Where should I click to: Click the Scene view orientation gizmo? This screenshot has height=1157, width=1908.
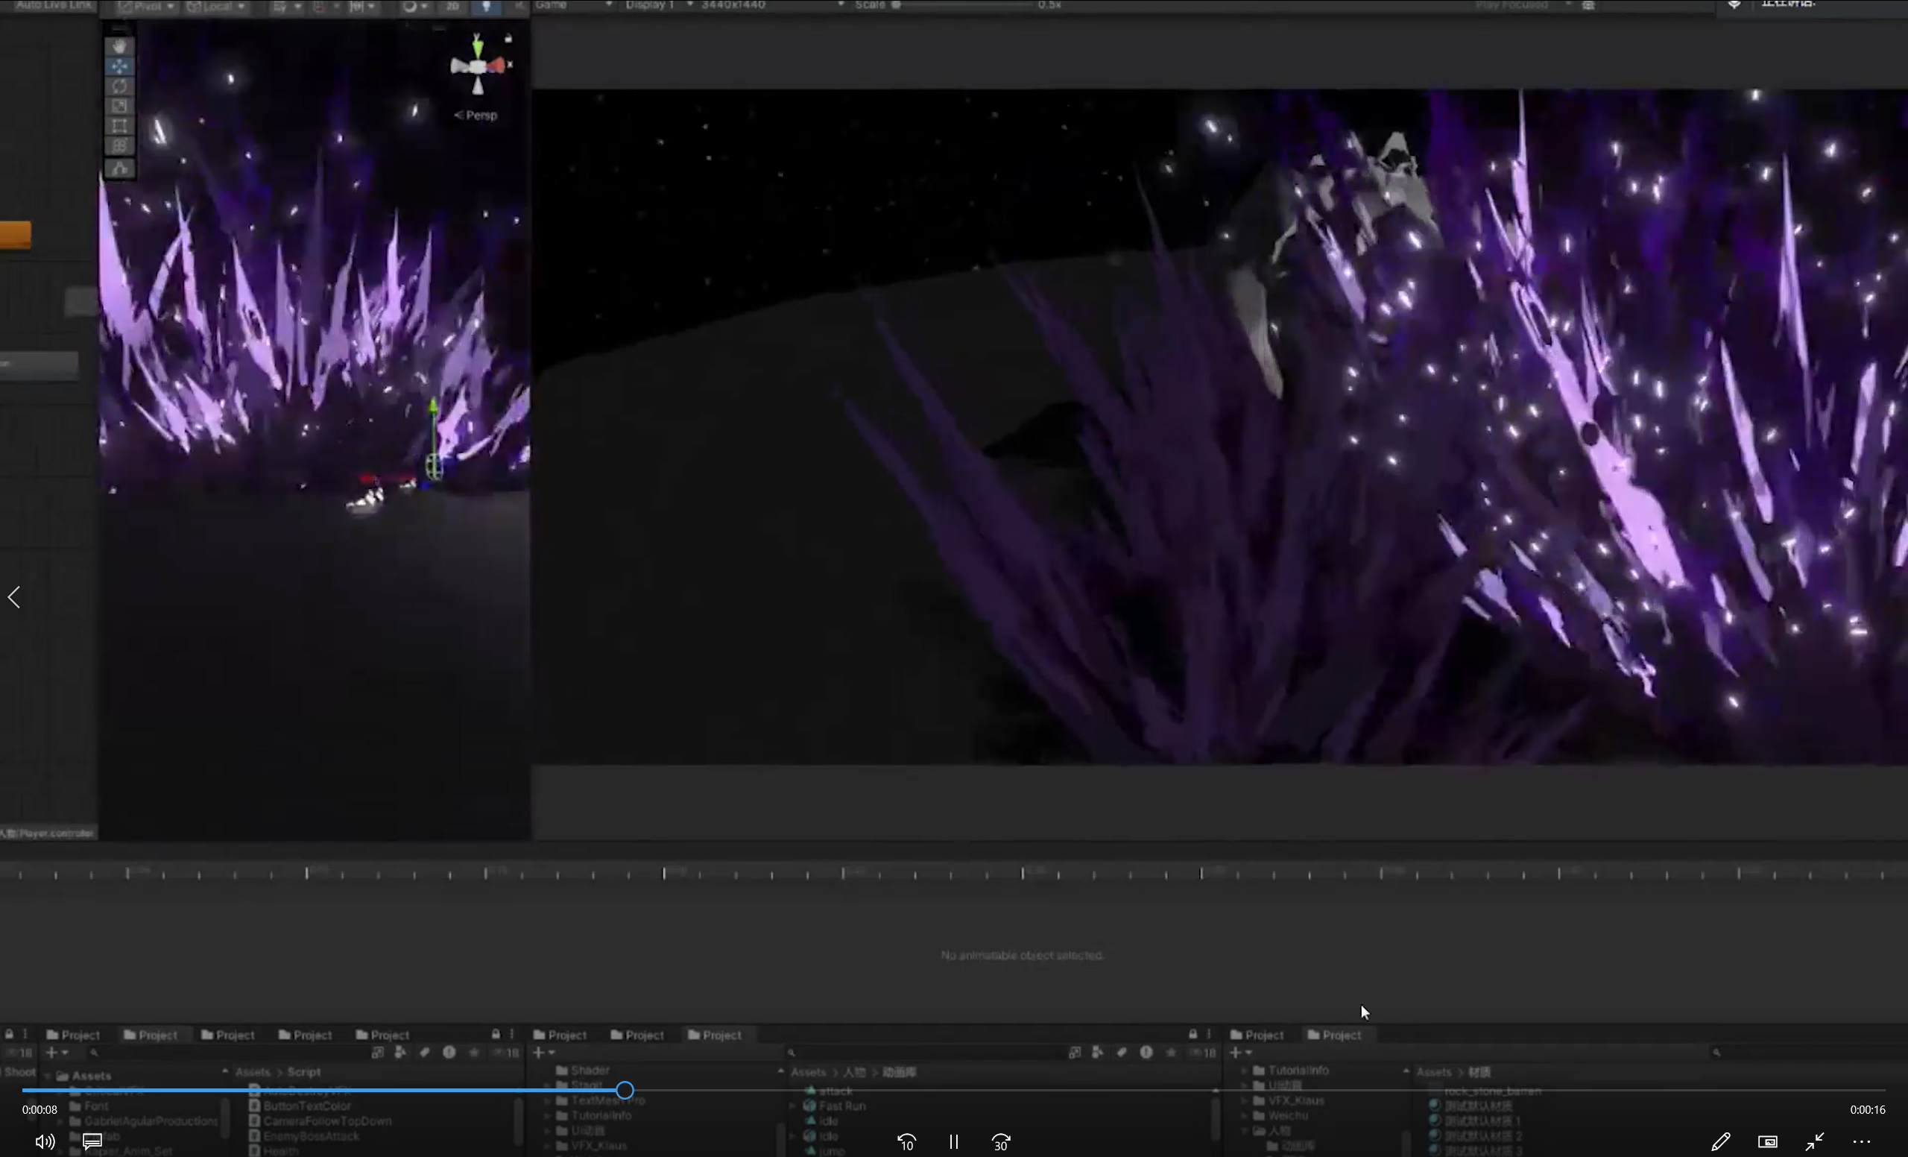coord(478,66)
